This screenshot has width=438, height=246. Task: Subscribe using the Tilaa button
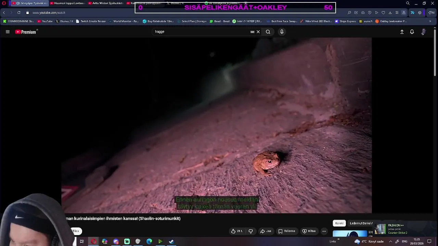[76, 231]
